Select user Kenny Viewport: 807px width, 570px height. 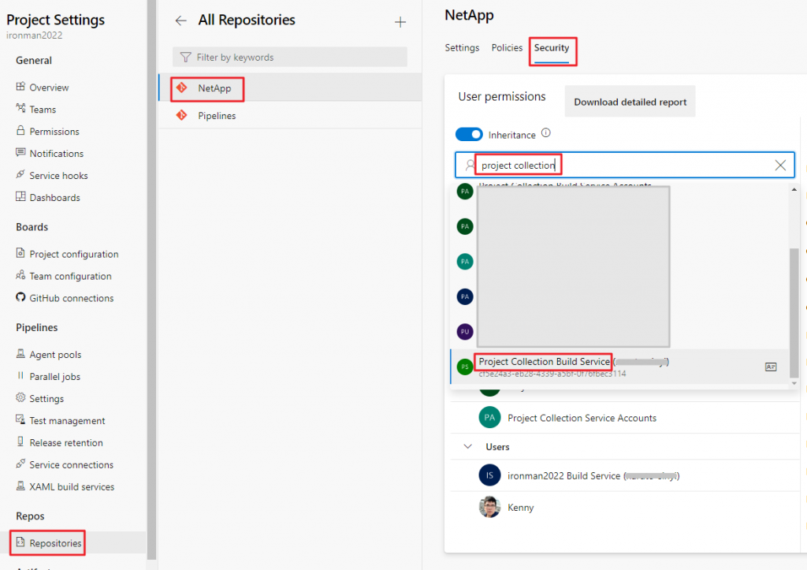(x=625, y=507)
